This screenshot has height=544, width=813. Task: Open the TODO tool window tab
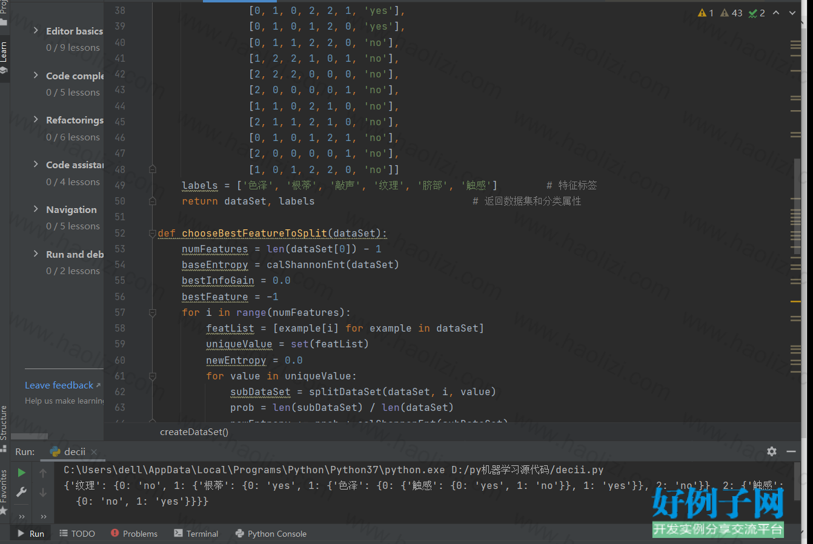pyautogui.click(x=78, y=534)
